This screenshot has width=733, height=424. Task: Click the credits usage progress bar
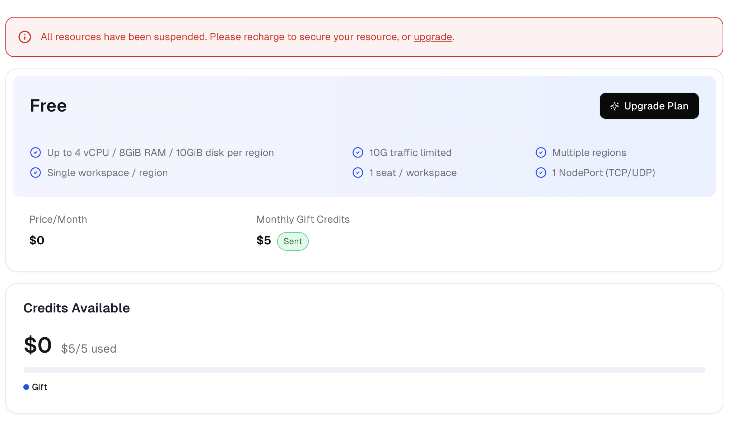(364, 370)
